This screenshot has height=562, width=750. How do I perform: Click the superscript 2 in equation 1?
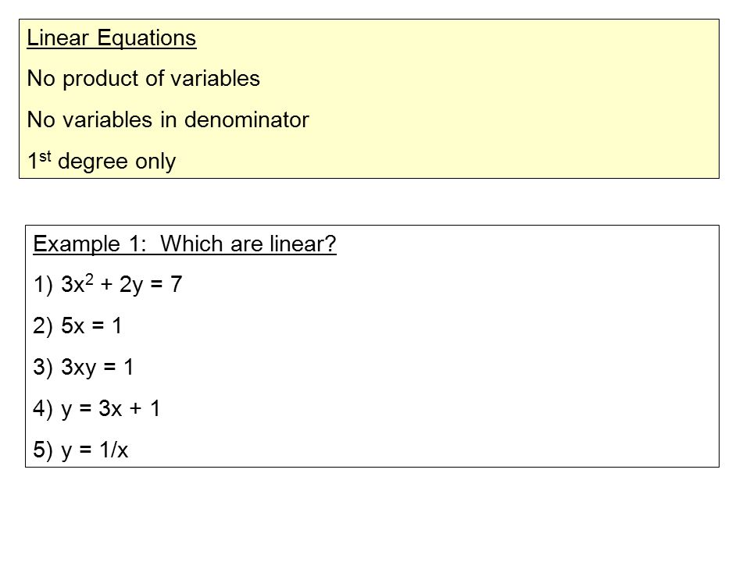click(89, 279)
